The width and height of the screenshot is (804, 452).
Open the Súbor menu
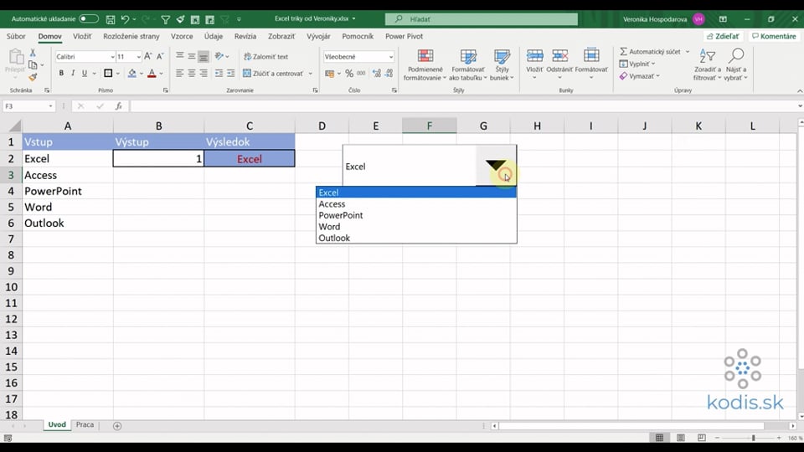[x=16, y=36]
